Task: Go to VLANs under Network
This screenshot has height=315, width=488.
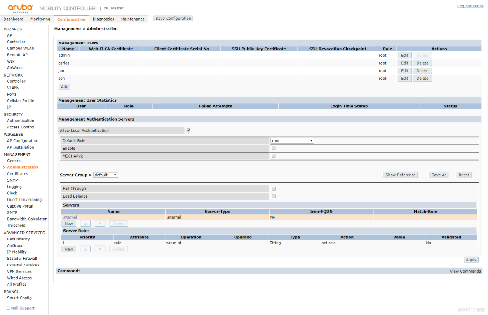Action: tap(13, 88)
